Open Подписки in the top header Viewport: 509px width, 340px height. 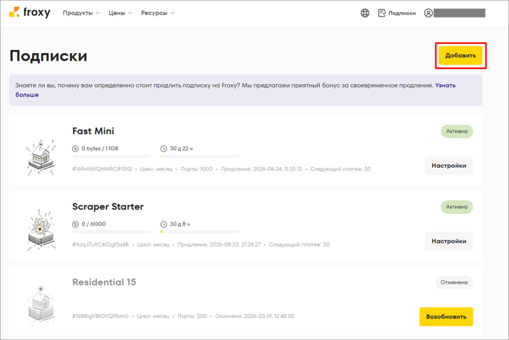(x=402, y=14)
